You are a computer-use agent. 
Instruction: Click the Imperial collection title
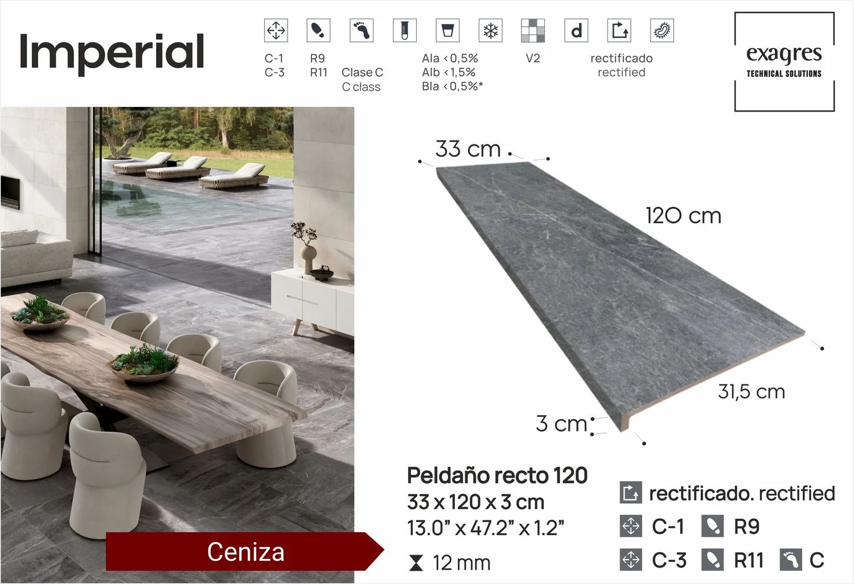pos(112,52)
